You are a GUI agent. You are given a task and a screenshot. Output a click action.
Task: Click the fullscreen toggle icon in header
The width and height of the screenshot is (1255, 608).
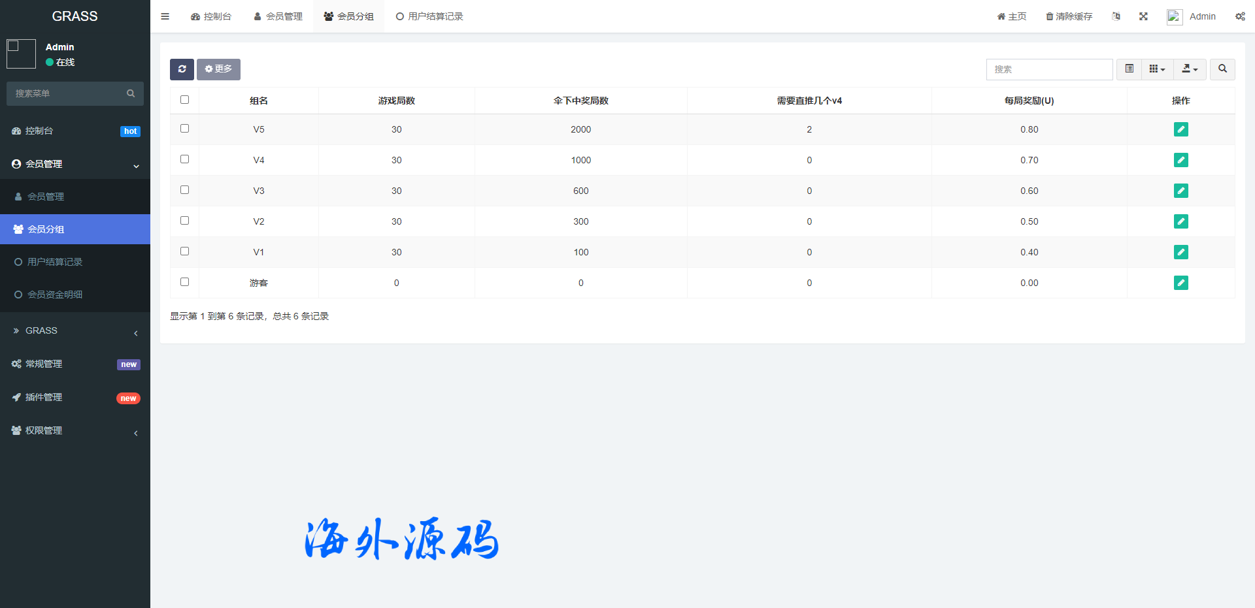click(1143, 16)
